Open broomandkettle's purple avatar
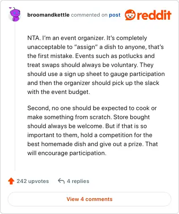Image resolution: width=179 pixels, height=214 pixels. click(x=14, y=14)
